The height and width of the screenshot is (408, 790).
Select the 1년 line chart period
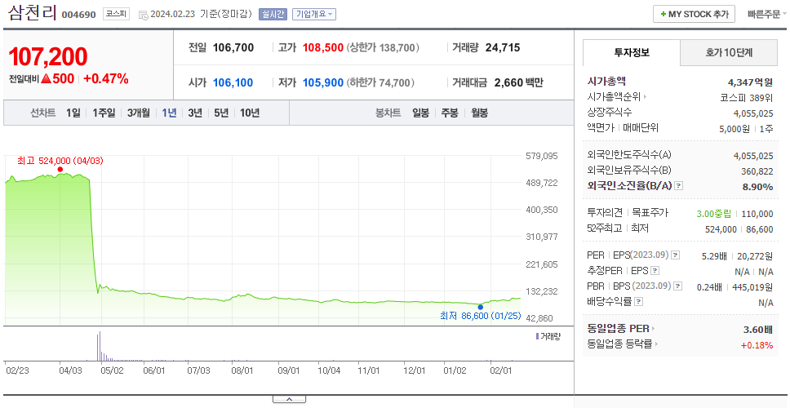tap(169, 113)
